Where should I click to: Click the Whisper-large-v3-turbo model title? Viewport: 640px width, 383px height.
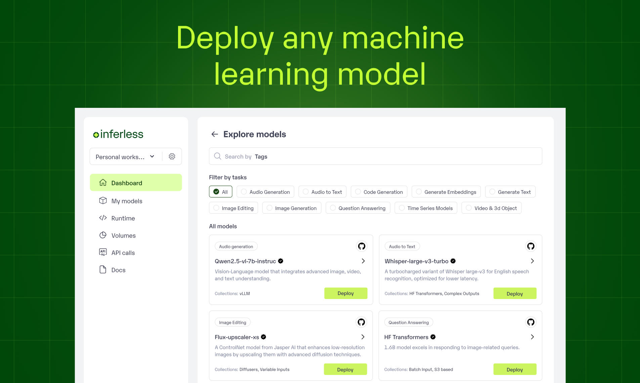(x=416, y=261)
